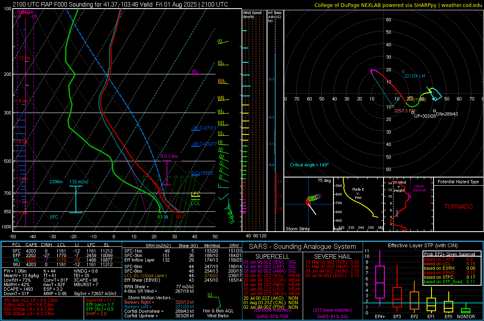Click the Storm Slinky panel

(308, 204)
